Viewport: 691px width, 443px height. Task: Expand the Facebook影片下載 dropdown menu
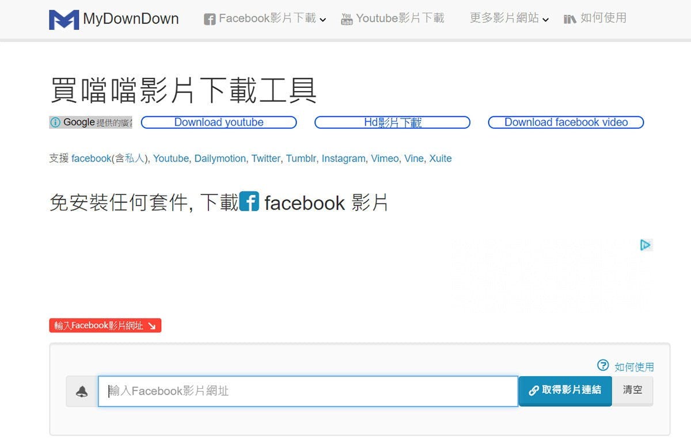[265, 18]
